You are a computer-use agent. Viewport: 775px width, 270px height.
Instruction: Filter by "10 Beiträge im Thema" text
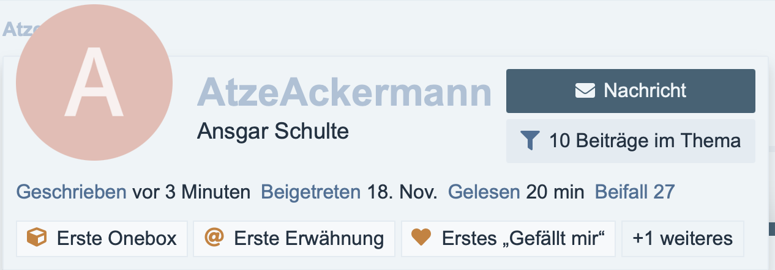[x=645, y=141]
